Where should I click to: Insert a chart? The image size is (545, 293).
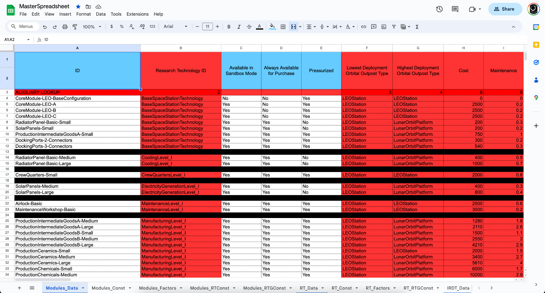[x=384, y=27]
